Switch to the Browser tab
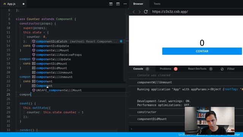Screen dimensions: 243x137 click(138, 4)
